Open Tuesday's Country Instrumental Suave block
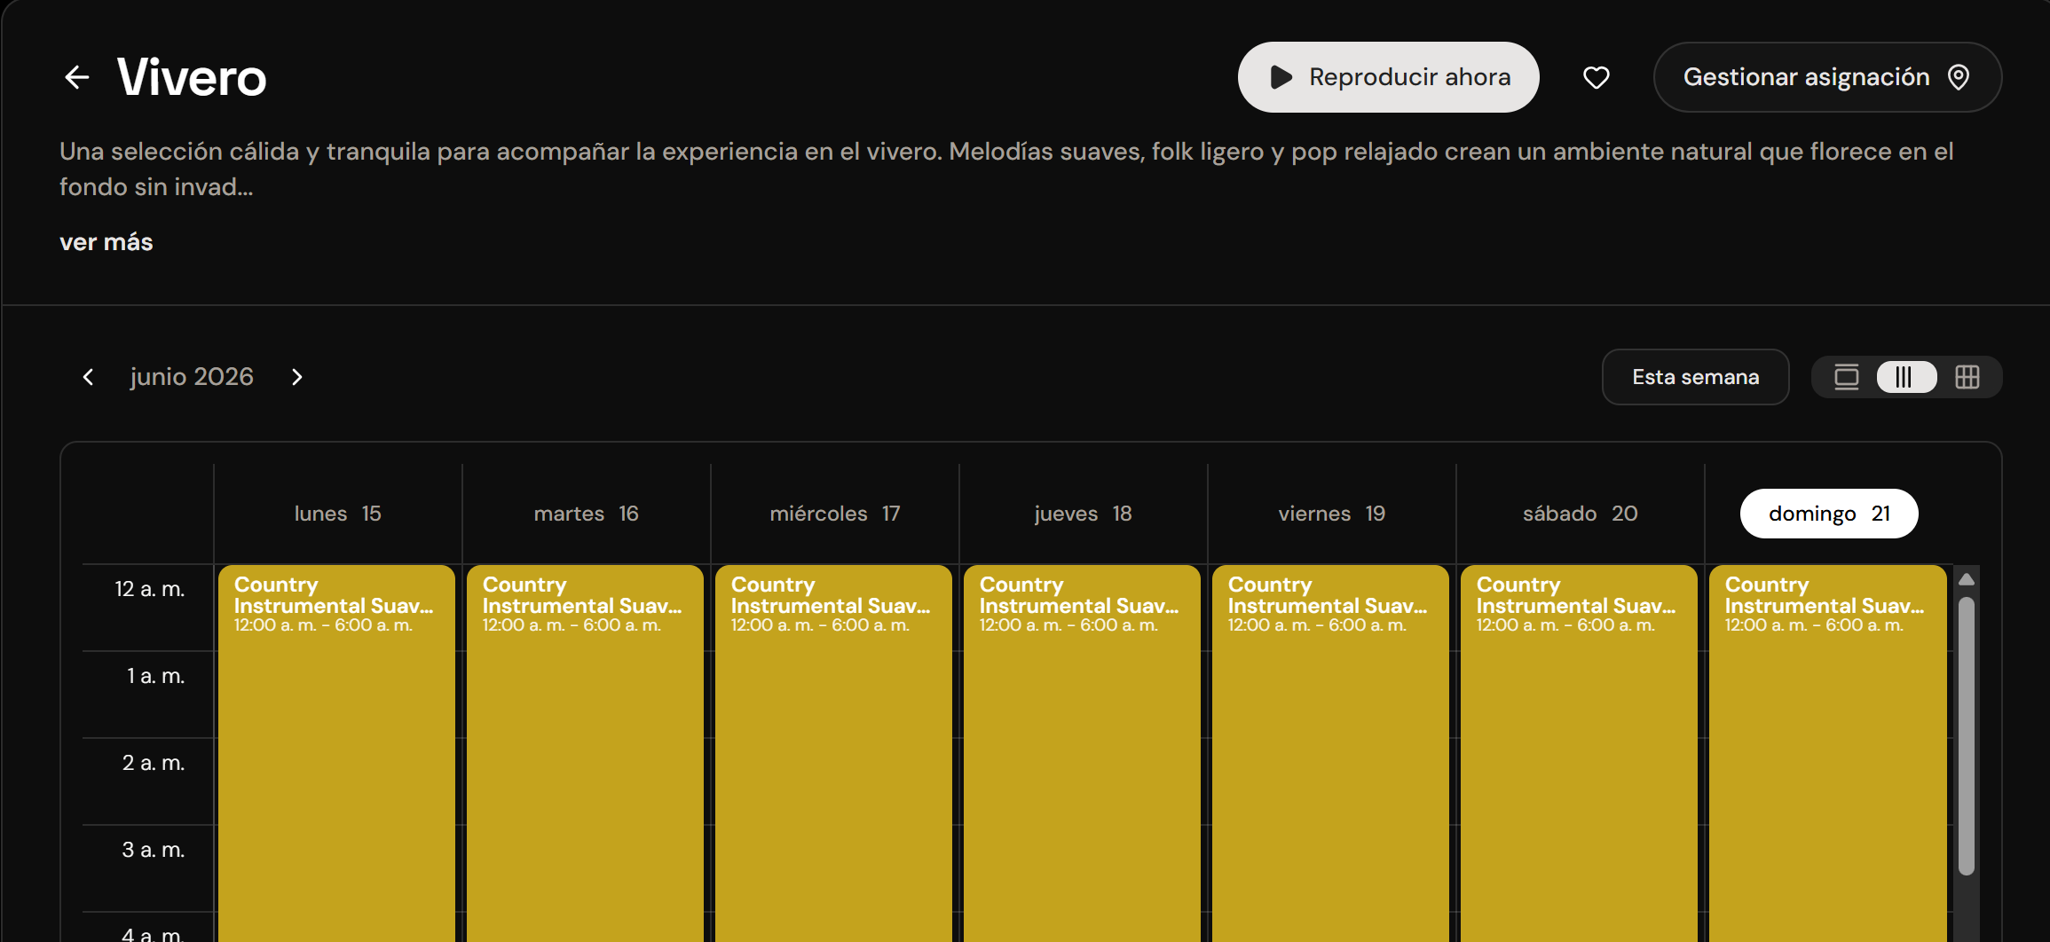 coord(585,754)
